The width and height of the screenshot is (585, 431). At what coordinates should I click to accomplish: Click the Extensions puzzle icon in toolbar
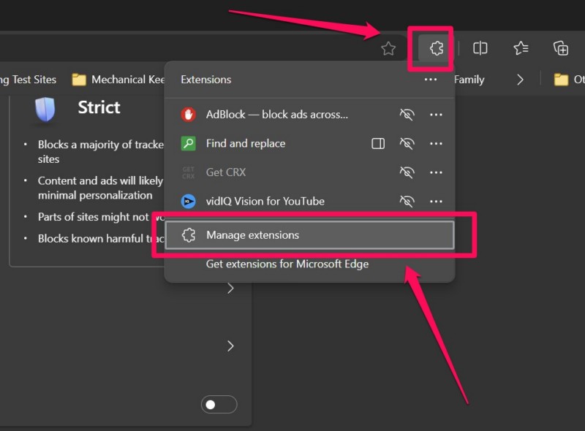click(x=437, y=48)
